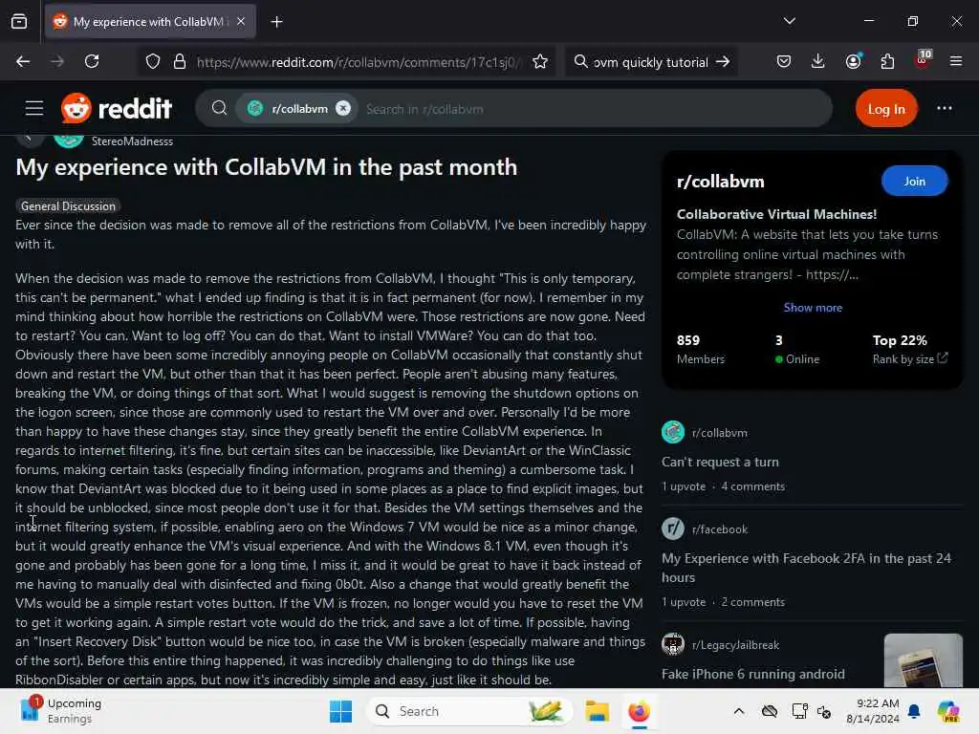Save page to Pocket

click(x=784, y=61)
